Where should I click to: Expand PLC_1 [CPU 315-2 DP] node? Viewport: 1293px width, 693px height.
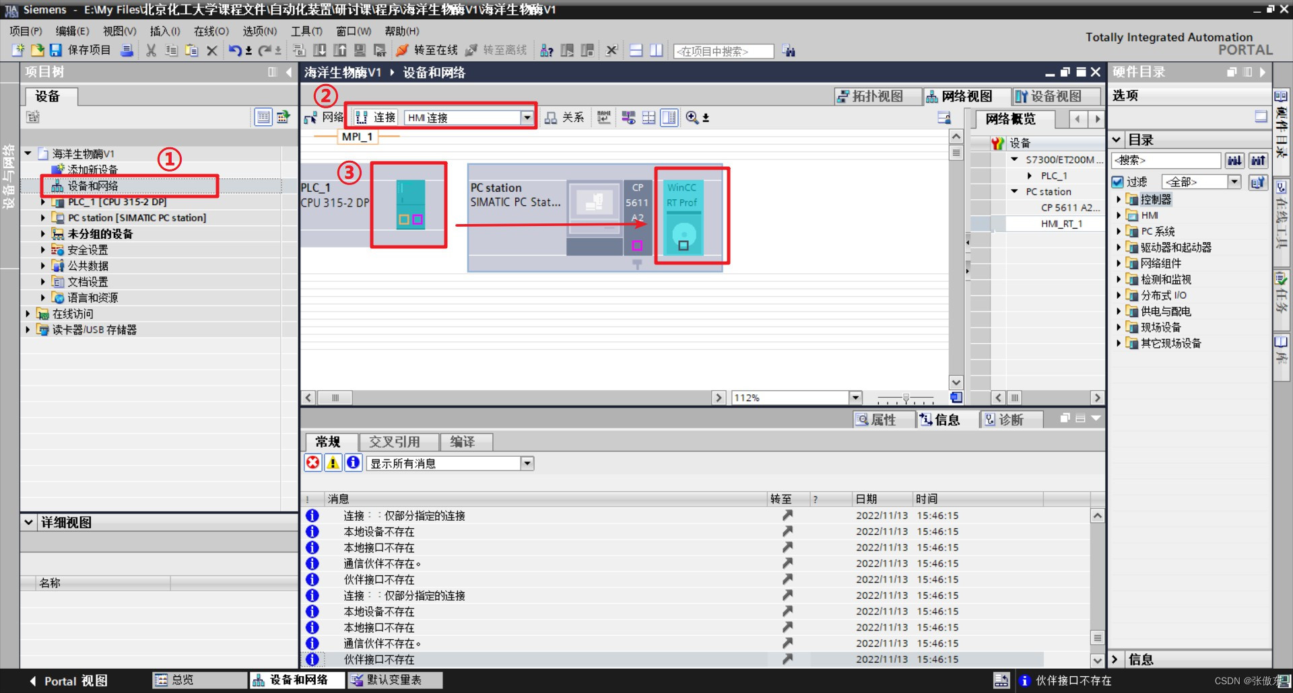pos(43,202)
